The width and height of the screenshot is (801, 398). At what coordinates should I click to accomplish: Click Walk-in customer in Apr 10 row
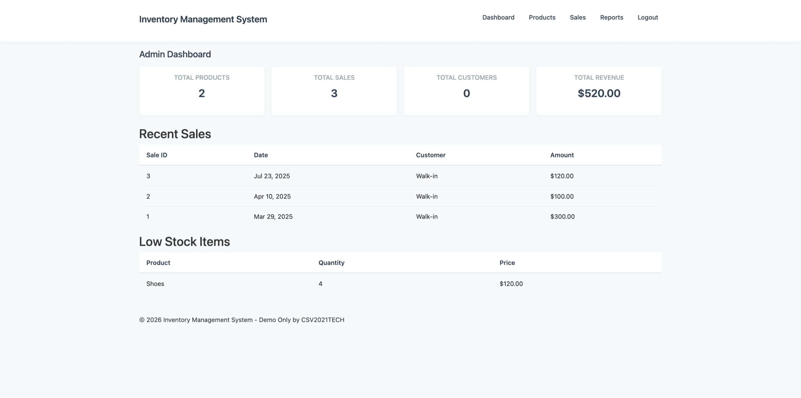coord(427,197)
